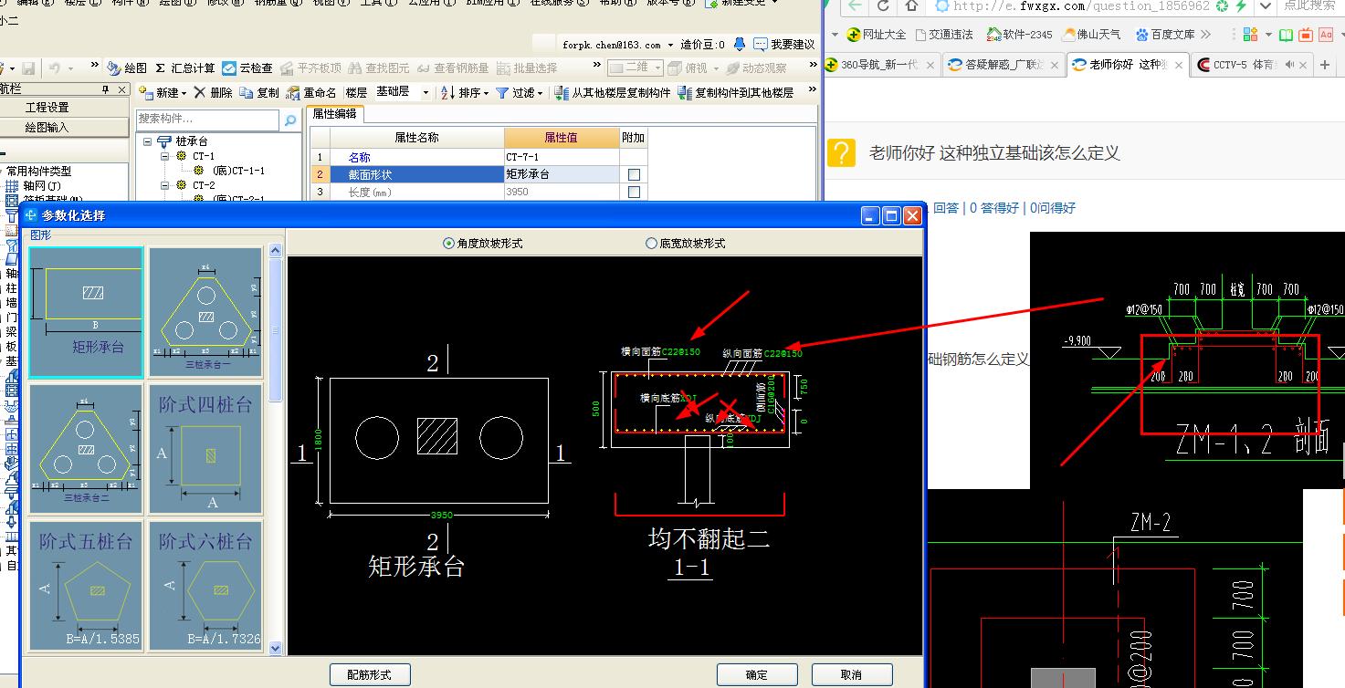Collapse the CT-2 tree node
Image resolution: width=1345 pixels, height=688 pixels.
click(x=165, y=185)
